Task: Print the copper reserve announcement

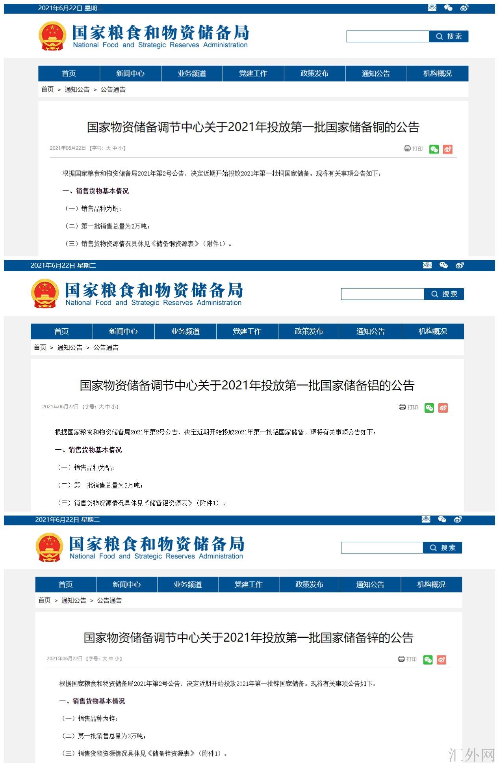Action: (x=413, y=149)
